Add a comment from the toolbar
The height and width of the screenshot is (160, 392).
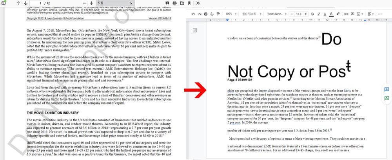352,14
